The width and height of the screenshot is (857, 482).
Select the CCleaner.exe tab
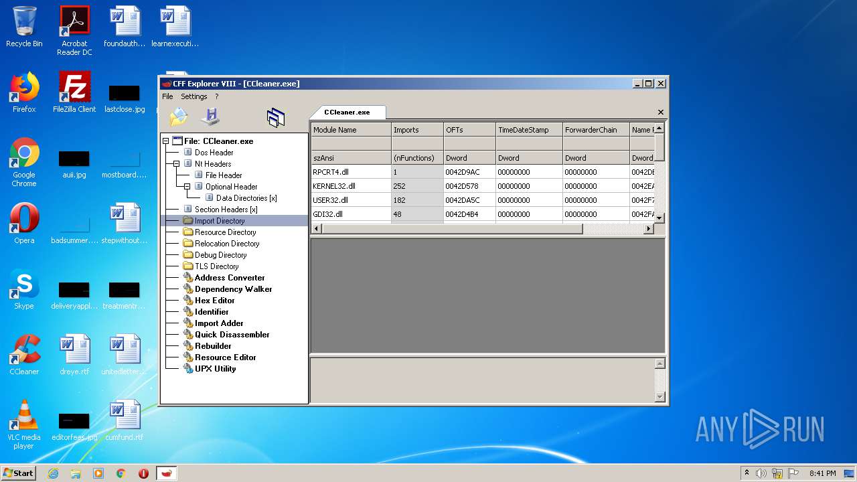[347, 112]
